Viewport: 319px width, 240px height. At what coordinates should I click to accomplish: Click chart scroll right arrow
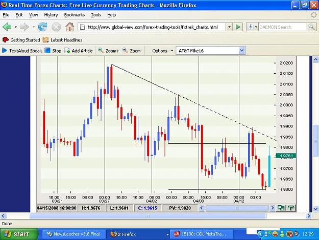click(x=272, y=208)
